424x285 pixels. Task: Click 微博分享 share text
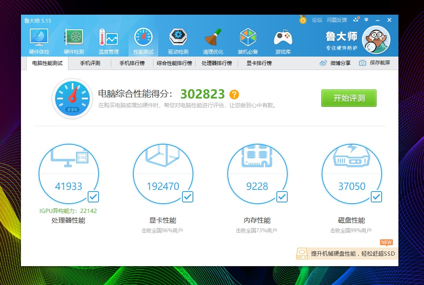[341, 63]
